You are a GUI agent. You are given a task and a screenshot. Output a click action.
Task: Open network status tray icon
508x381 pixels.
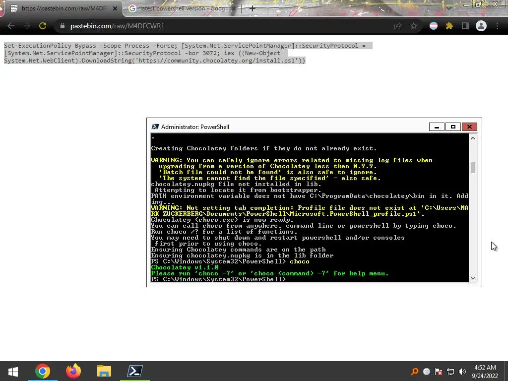450,372
